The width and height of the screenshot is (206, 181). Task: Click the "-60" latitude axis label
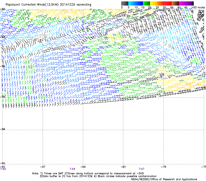3,163
